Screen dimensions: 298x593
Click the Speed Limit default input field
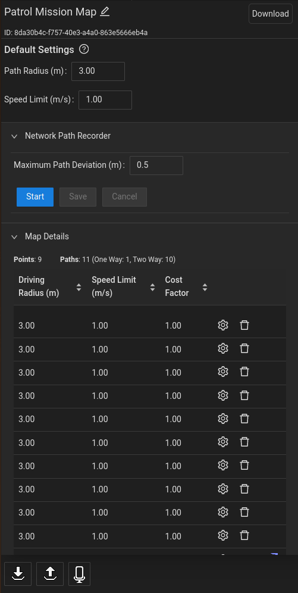[105, 100]
